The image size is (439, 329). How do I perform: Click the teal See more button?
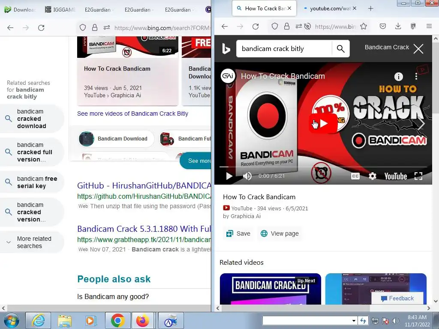click(x=196, y=161)
